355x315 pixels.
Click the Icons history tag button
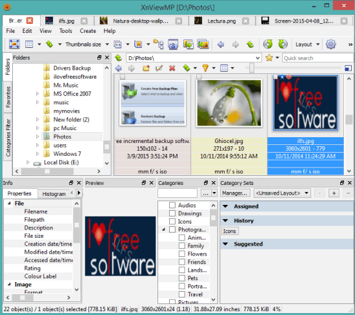(229, 231)
